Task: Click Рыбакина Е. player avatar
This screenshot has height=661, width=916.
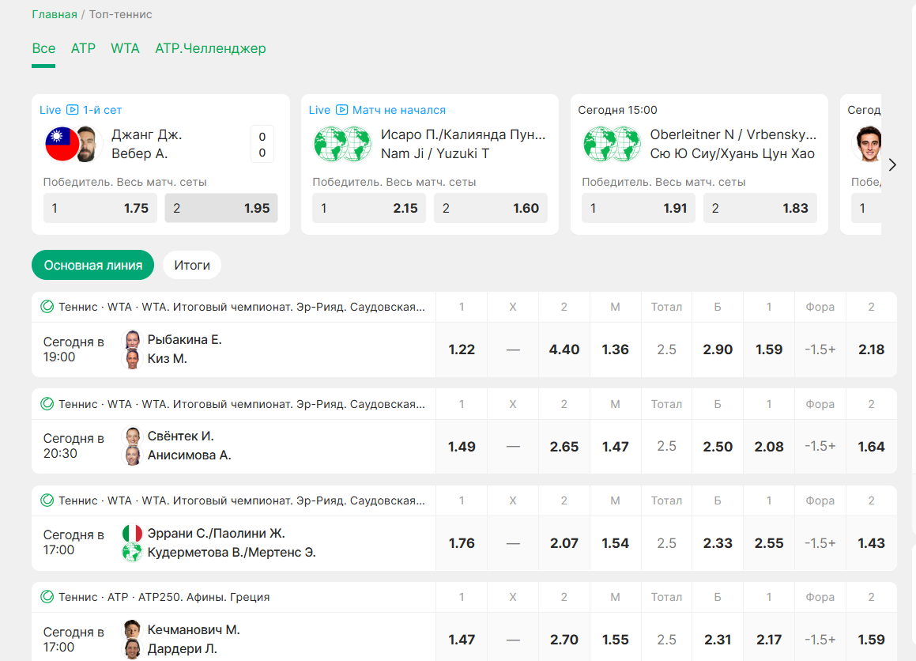Action: coord(133,340)
